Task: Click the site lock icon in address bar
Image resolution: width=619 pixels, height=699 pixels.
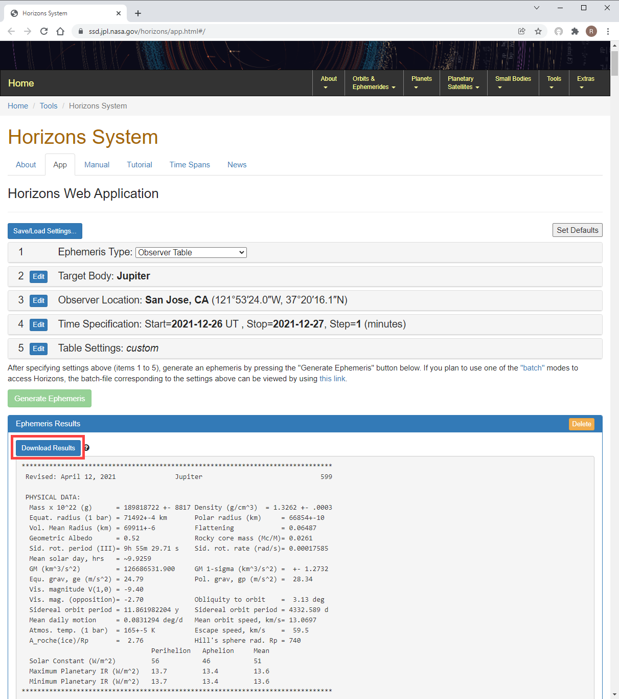Action: (x=81, y=31)
